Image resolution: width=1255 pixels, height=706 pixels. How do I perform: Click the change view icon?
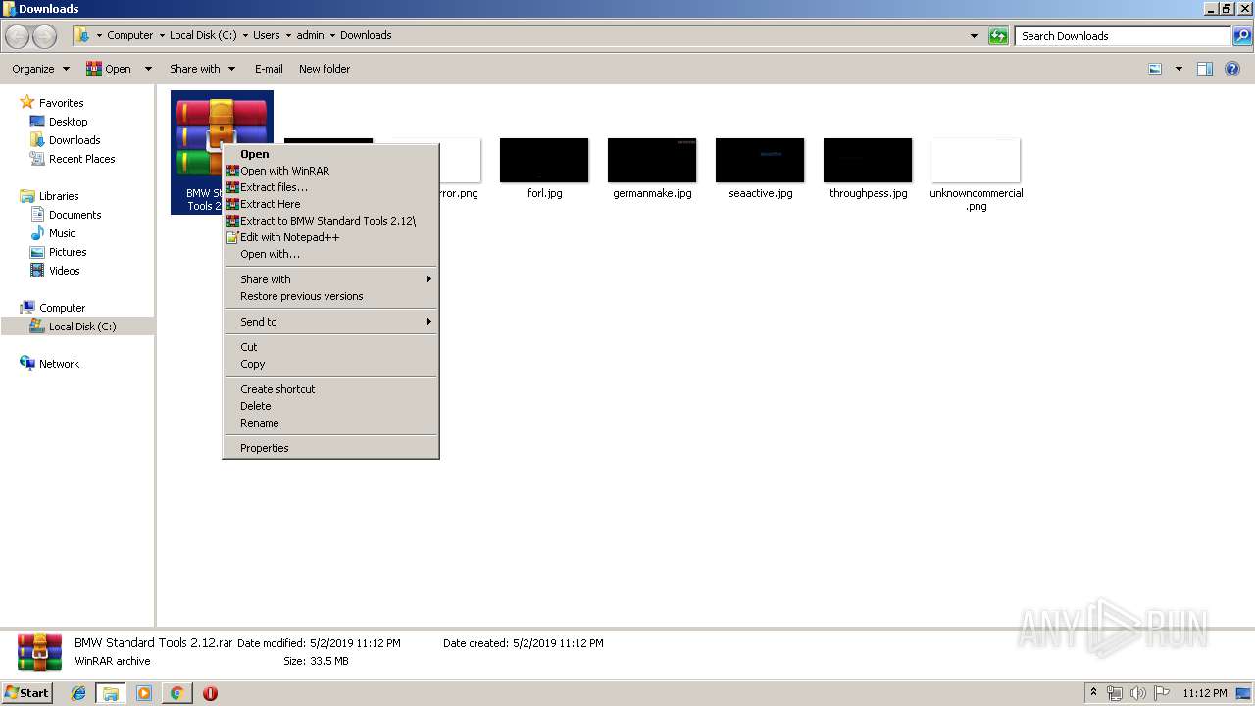(x=1155, y=69)
